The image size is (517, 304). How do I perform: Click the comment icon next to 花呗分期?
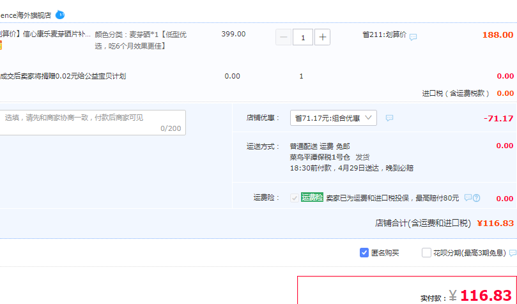click(x=513, y=253)
